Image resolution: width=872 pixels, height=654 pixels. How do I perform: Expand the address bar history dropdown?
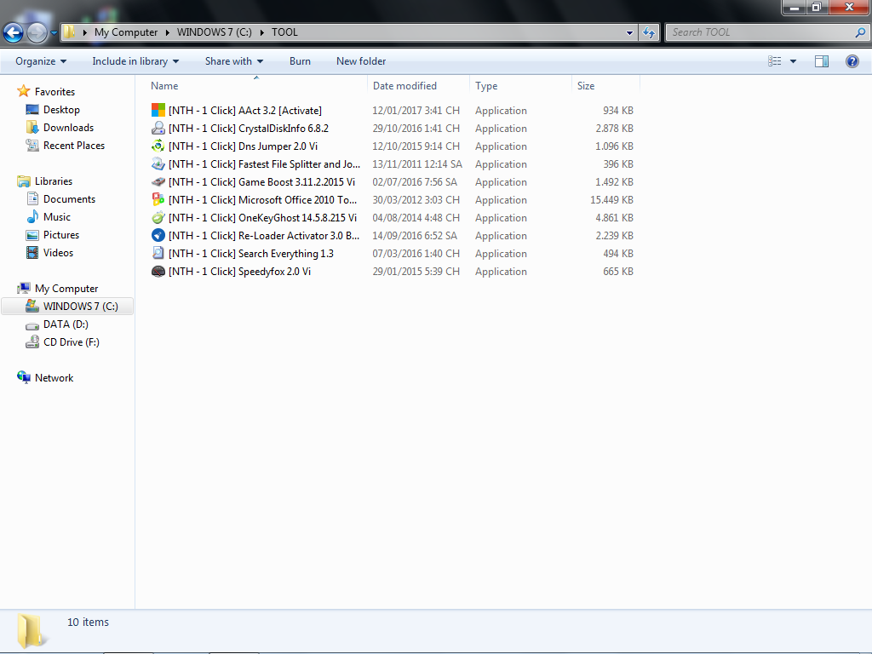coord(629,32)
